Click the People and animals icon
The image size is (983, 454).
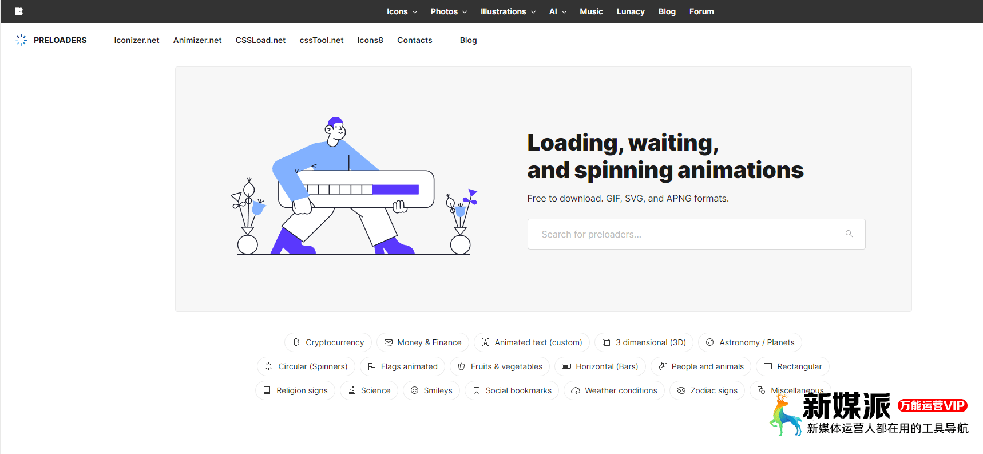point(663,366)
